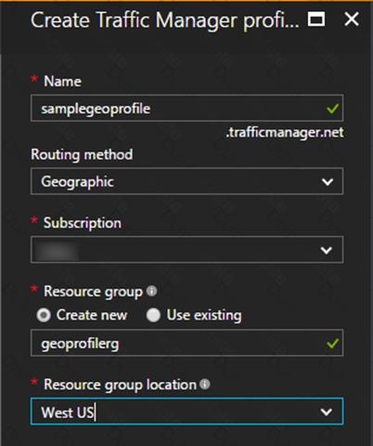Select the Create new radio button

(x=44, y=315)
